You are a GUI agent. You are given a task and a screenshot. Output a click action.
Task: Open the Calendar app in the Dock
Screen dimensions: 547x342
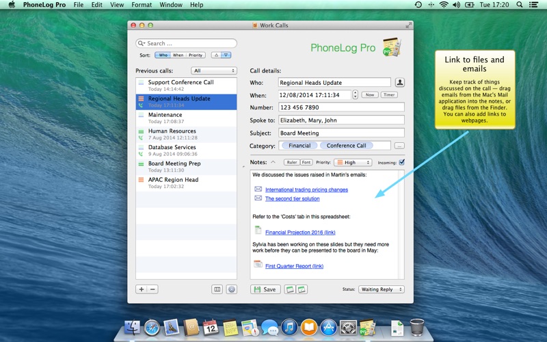tap(211, 328)
